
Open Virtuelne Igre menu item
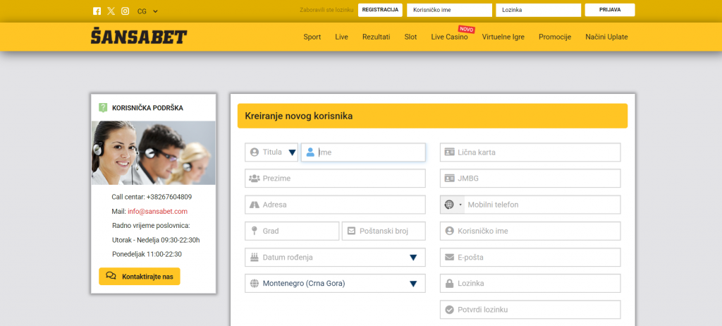503,37
